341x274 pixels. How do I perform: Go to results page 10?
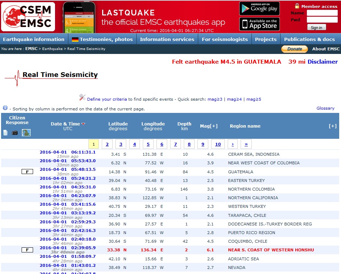[218, 144]
